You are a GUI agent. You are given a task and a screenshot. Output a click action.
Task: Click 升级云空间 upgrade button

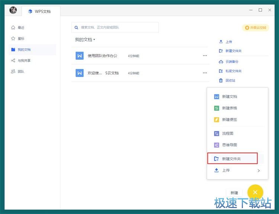256,28
